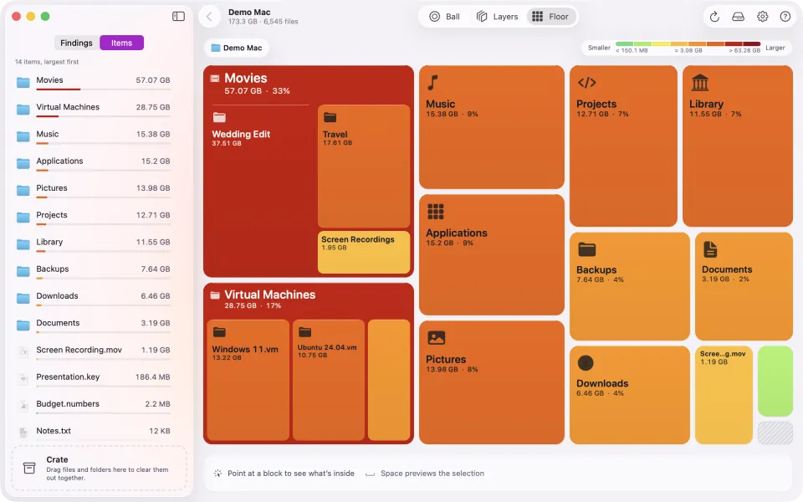The width and height of the screenshot is (803, 502).
Task: Click the music note icon on Music block
Action: (433, 83)
